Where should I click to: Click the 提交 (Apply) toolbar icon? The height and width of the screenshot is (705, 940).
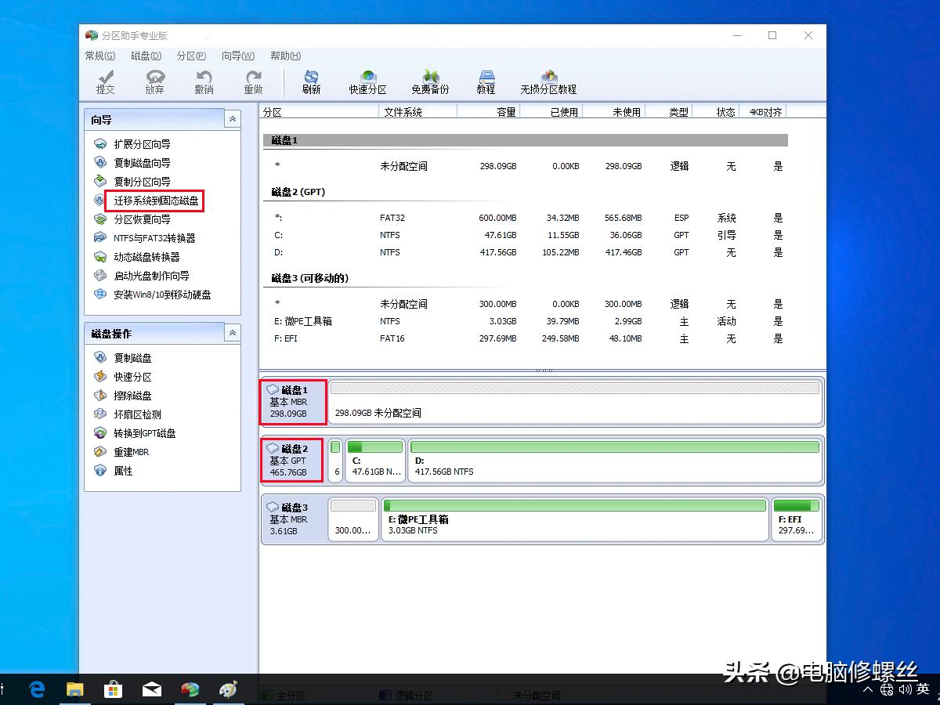coord(105,81)
